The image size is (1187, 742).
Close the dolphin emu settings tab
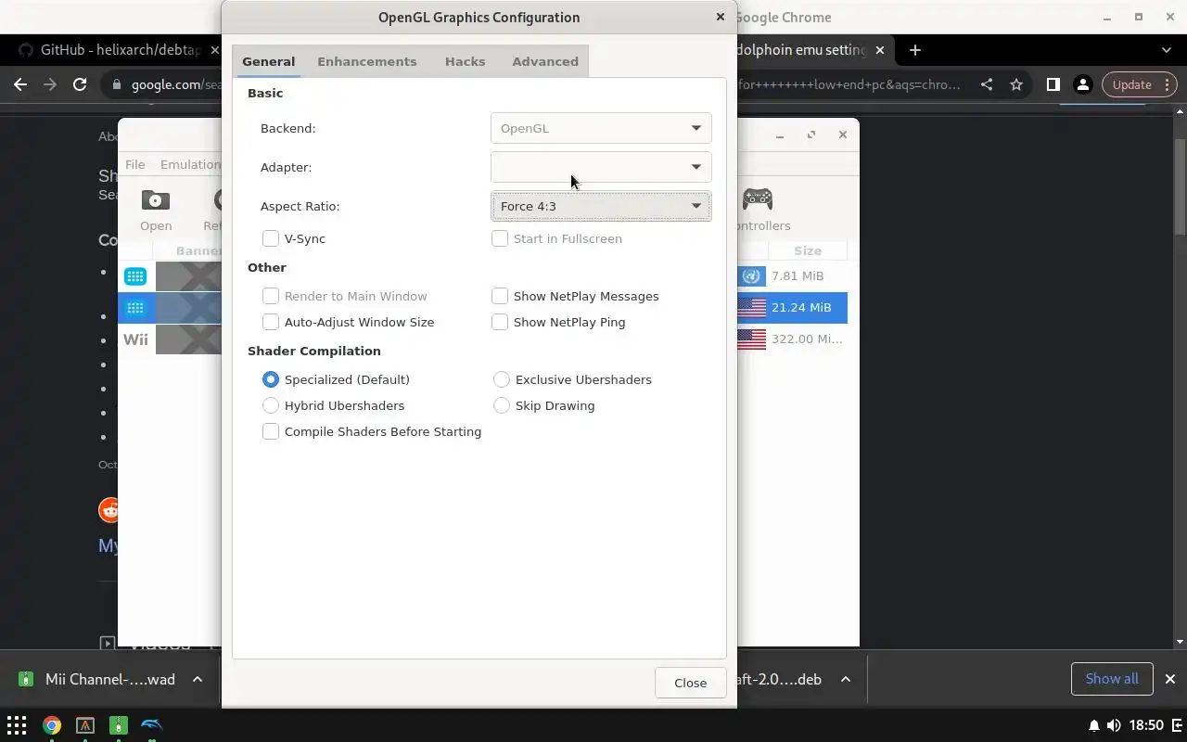[x=880, y=50]
